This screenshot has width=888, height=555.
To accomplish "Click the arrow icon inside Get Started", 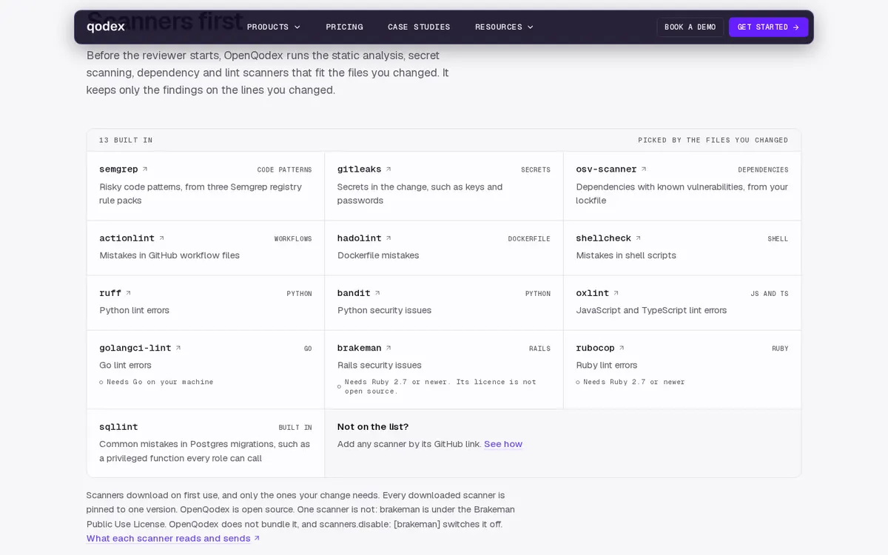I will click(x=796, y=27).
